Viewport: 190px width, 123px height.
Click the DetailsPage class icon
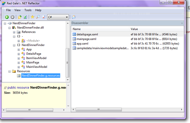click(x=23, y=54)
